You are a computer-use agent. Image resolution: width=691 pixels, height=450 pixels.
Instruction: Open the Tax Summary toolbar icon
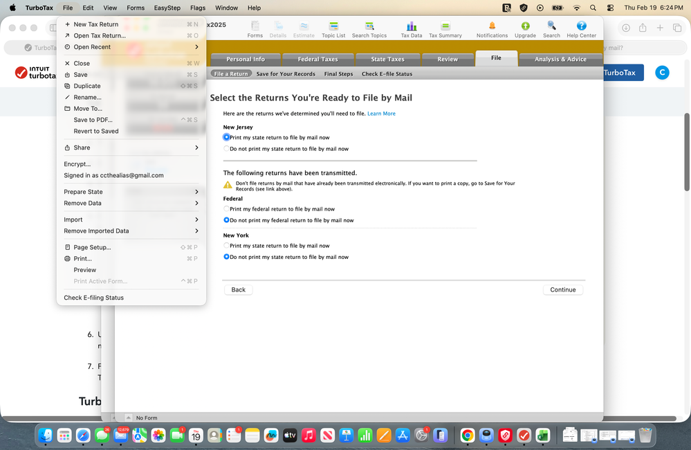click(445, 26)
